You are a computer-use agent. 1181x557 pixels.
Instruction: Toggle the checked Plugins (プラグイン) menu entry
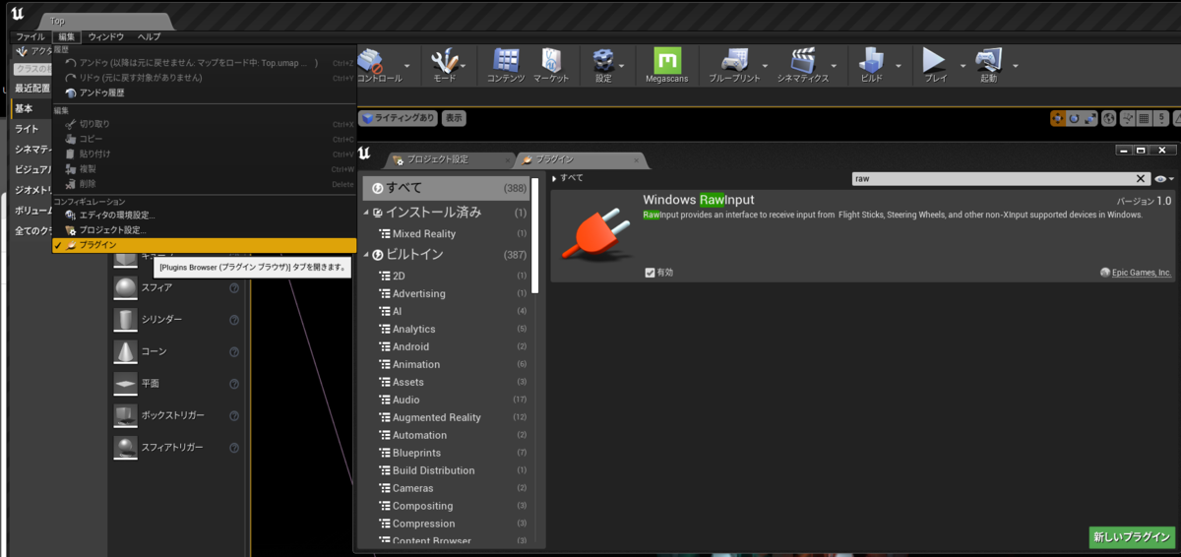tap(205, 245)
